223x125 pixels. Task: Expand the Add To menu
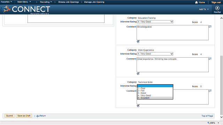click(x=204, y=9)
